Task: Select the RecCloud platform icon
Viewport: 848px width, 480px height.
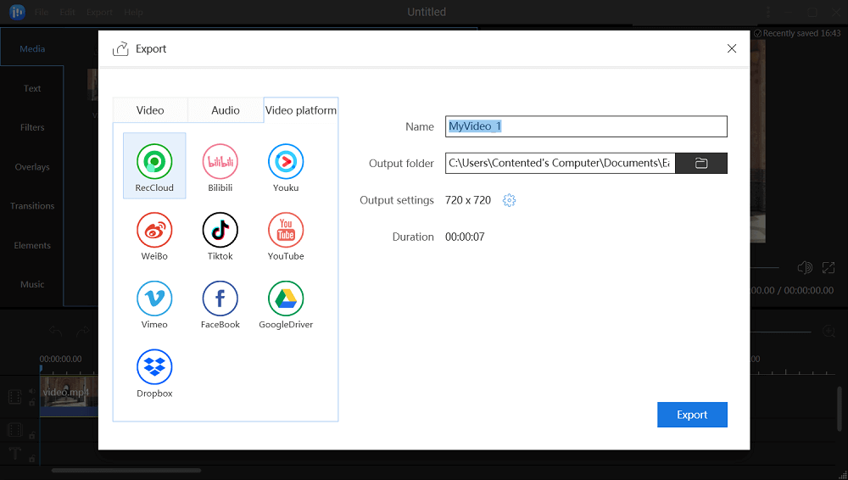Action: 154,162
